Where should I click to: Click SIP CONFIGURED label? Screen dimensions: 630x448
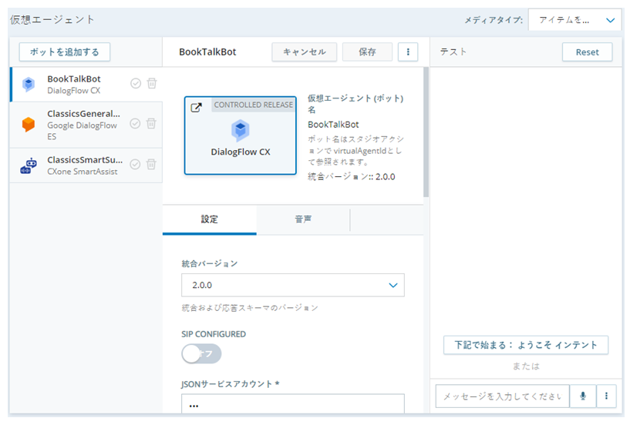214,334
